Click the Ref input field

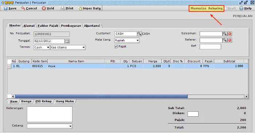pyautogui.click(x=210, y=47)
